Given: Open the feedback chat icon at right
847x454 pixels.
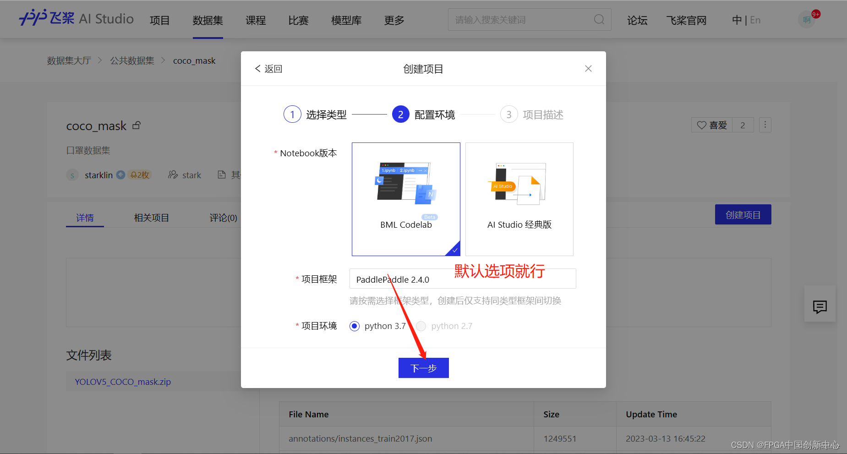Looking at the screenshot, I should [x=820, y=306].
